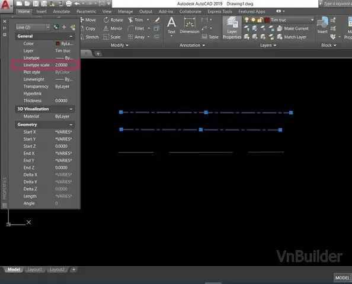The image size is (352, 284).
Task: Click the Save As icon in the Quick Access toolbar
Action: pyautogui.click(x=44, y=4)
